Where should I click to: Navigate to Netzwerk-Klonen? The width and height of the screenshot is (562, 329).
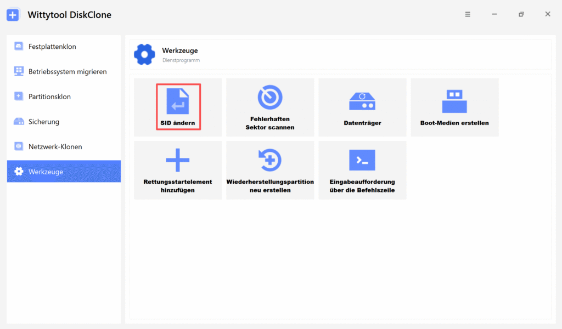[x=64, y=147]
